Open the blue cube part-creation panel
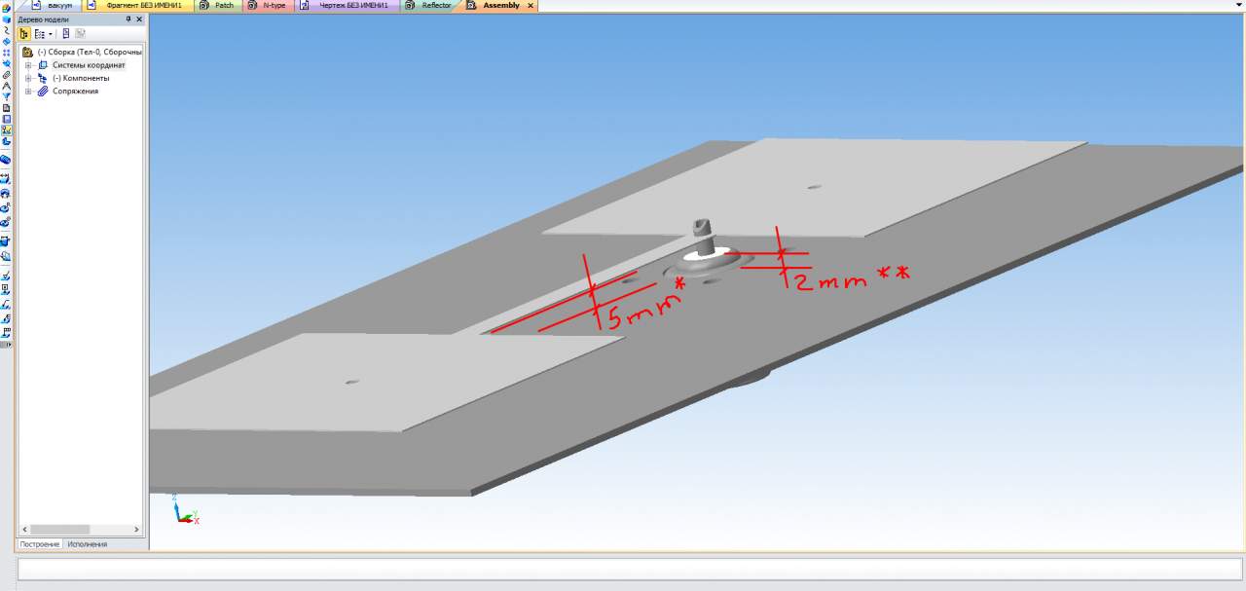The width and height of the screenshot is (1246, 591). tap(6, 18)
